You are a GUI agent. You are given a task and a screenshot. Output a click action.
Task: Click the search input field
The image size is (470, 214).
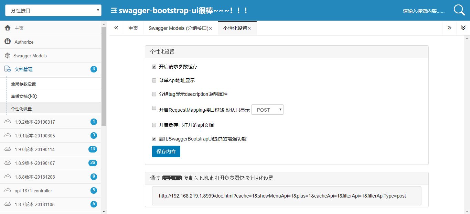[x=424, y=11]
